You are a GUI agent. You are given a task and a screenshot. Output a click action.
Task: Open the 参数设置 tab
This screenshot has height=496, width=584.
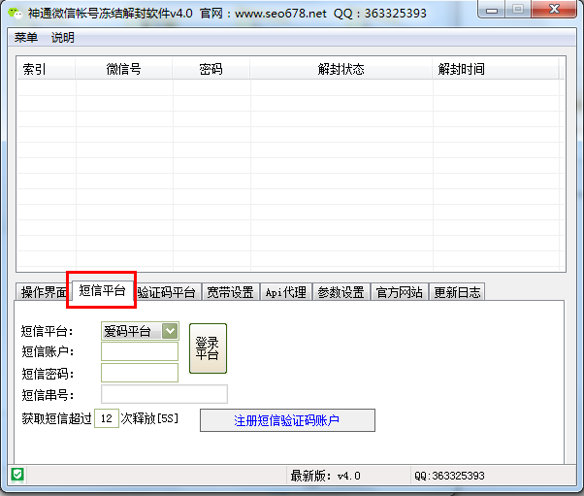[x=341, y=292]
